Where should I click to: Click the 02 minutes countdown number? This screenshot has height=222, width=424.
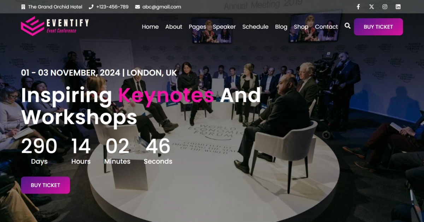tap(117, 146)
